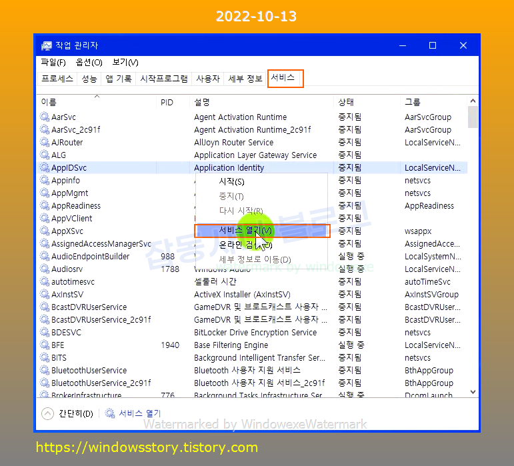The height and width of the screenshot is (466, 514).
Task: Select the ActiveX Installer (AxInstSV) description
Action: pos(242,294)
